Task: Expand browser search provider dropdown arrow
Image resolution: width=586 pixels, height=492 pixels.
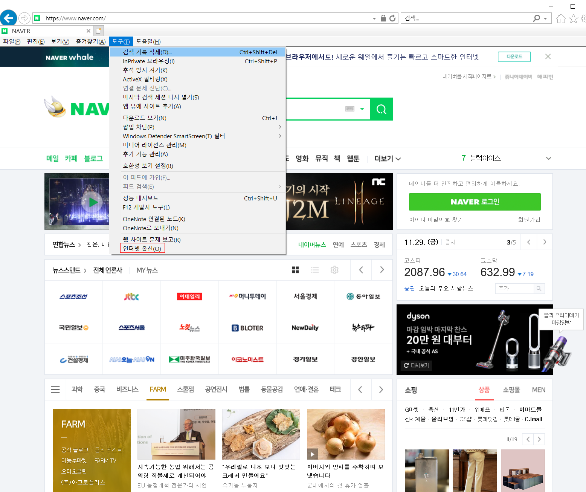Action: click(545, 18)
